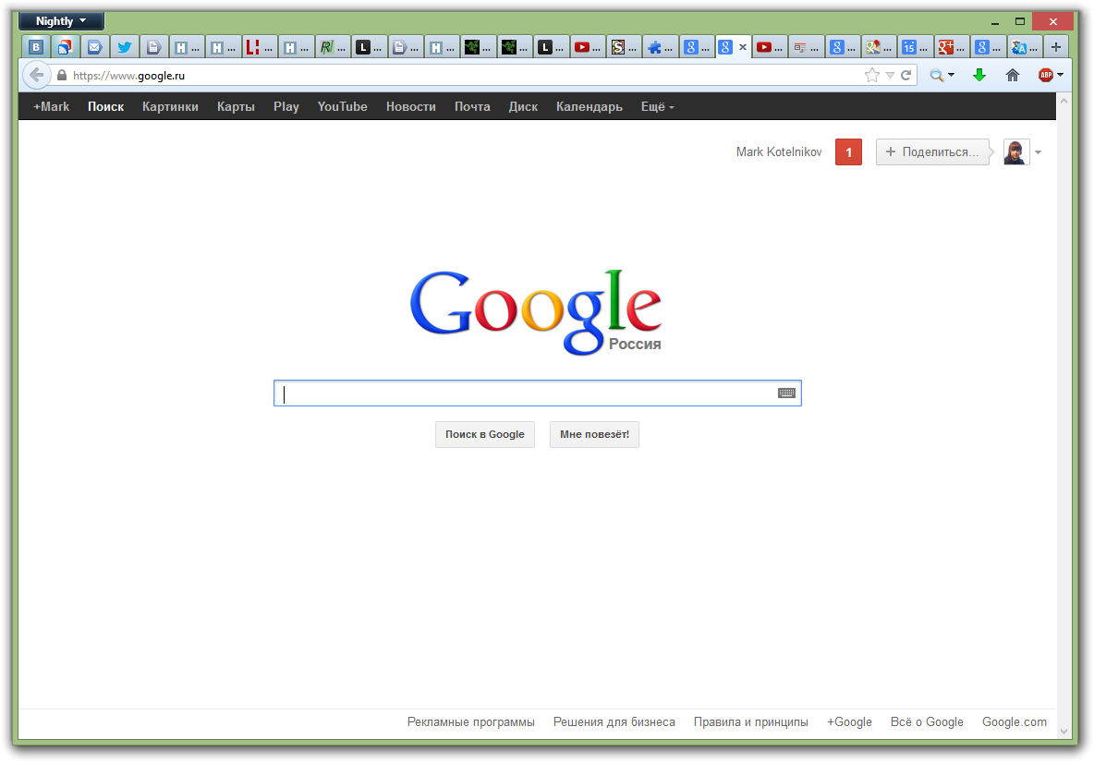Click the page scrollbar up arrow

[x=1064, y=101]
